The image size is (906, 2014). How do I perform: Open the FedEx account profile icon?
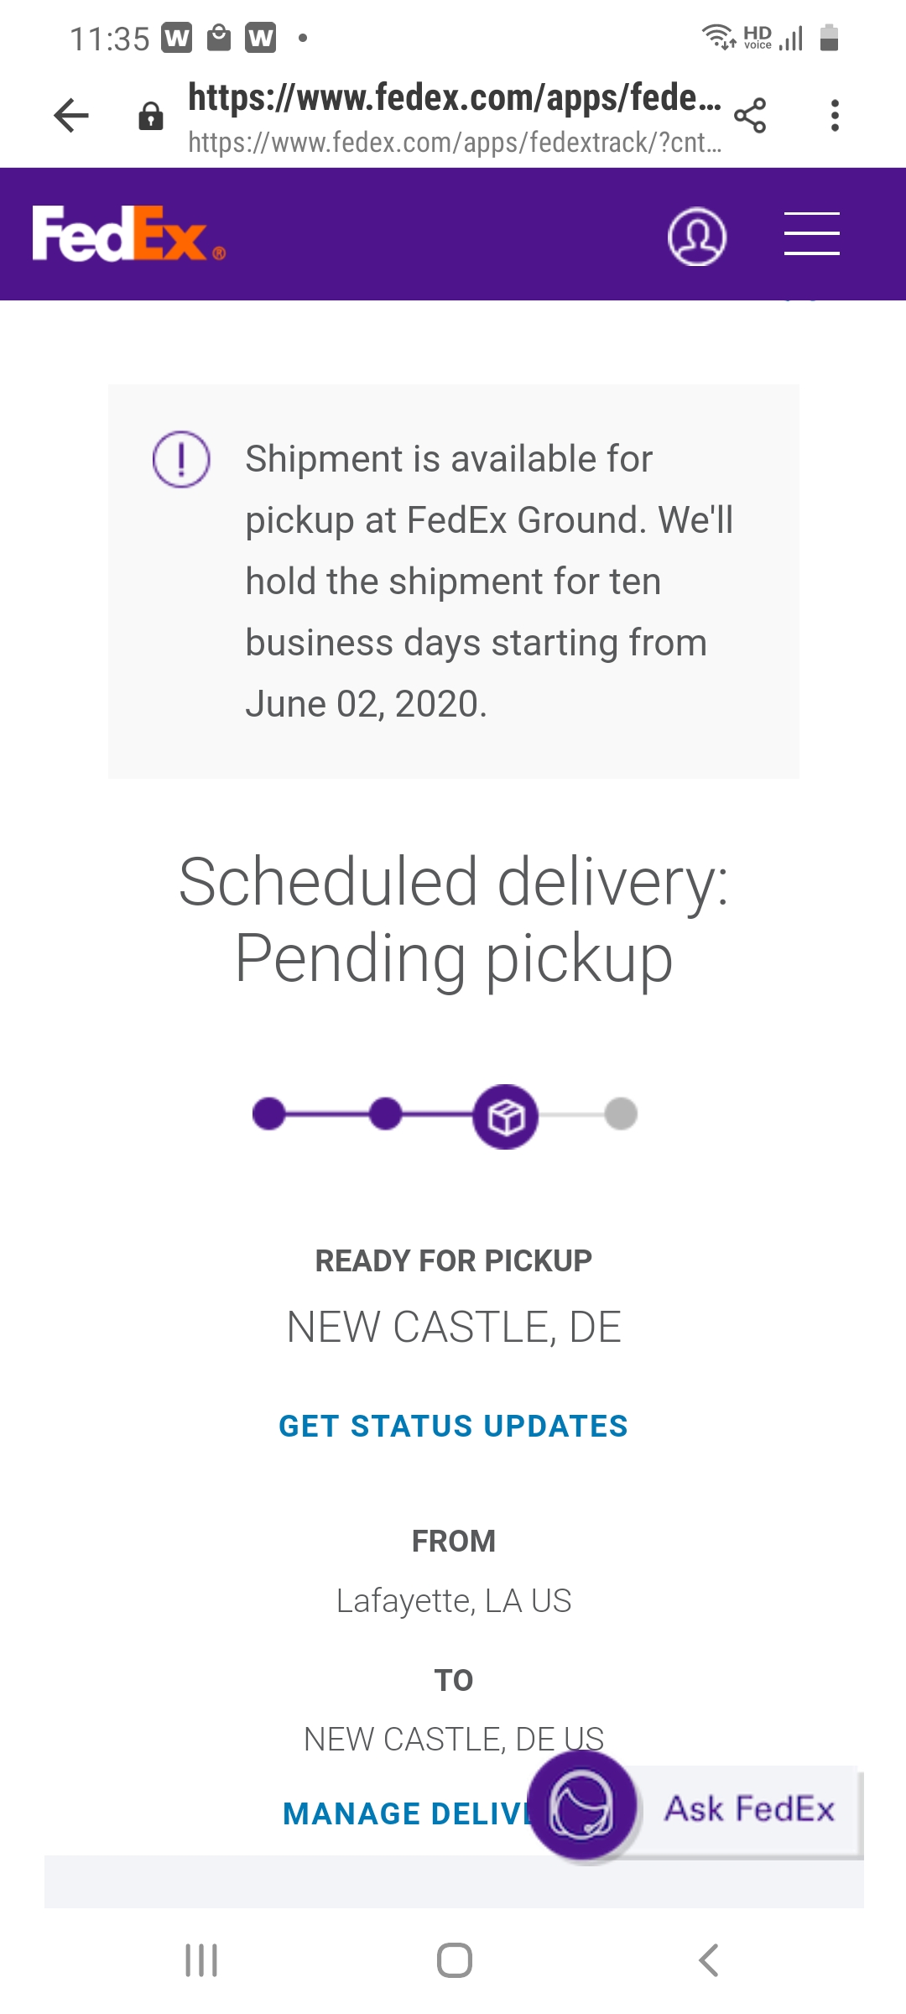pyautogui.click(x=696, y=237)
